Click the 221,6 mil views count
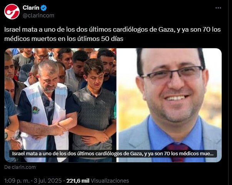232x185 pixels. [x=78, y=181]
